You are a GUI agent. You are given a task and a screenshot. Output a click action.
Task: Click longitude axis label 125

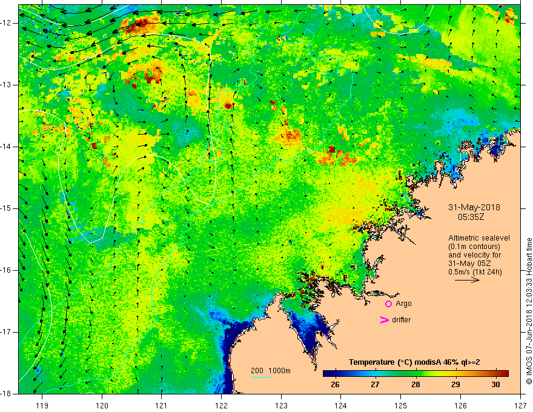coord(401,405)
